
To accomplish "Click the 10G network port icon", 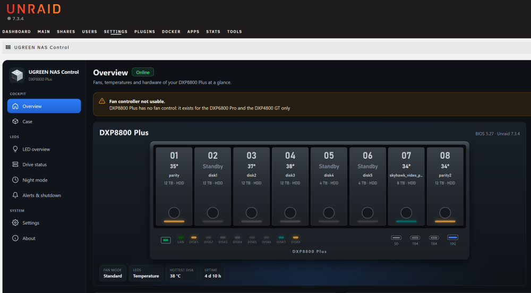I will tap(453, 237).
